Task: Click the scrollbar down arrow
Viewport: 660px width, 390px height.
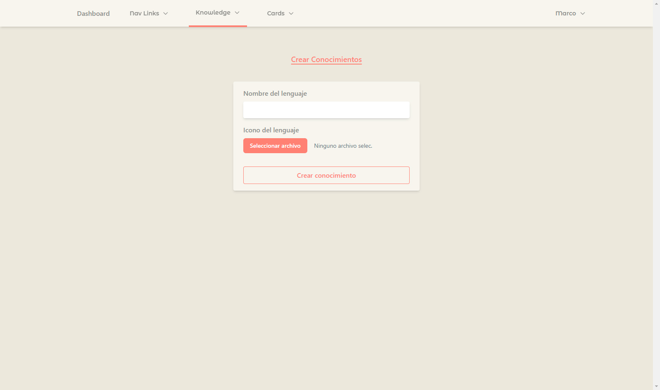Action: coord(656,386)
